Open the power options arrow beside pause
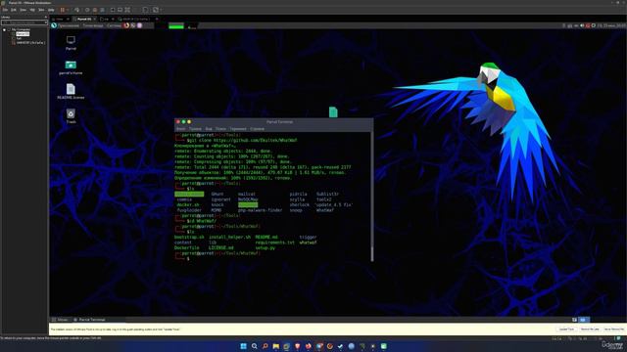The image size is (627, 352). coord(68,10)
